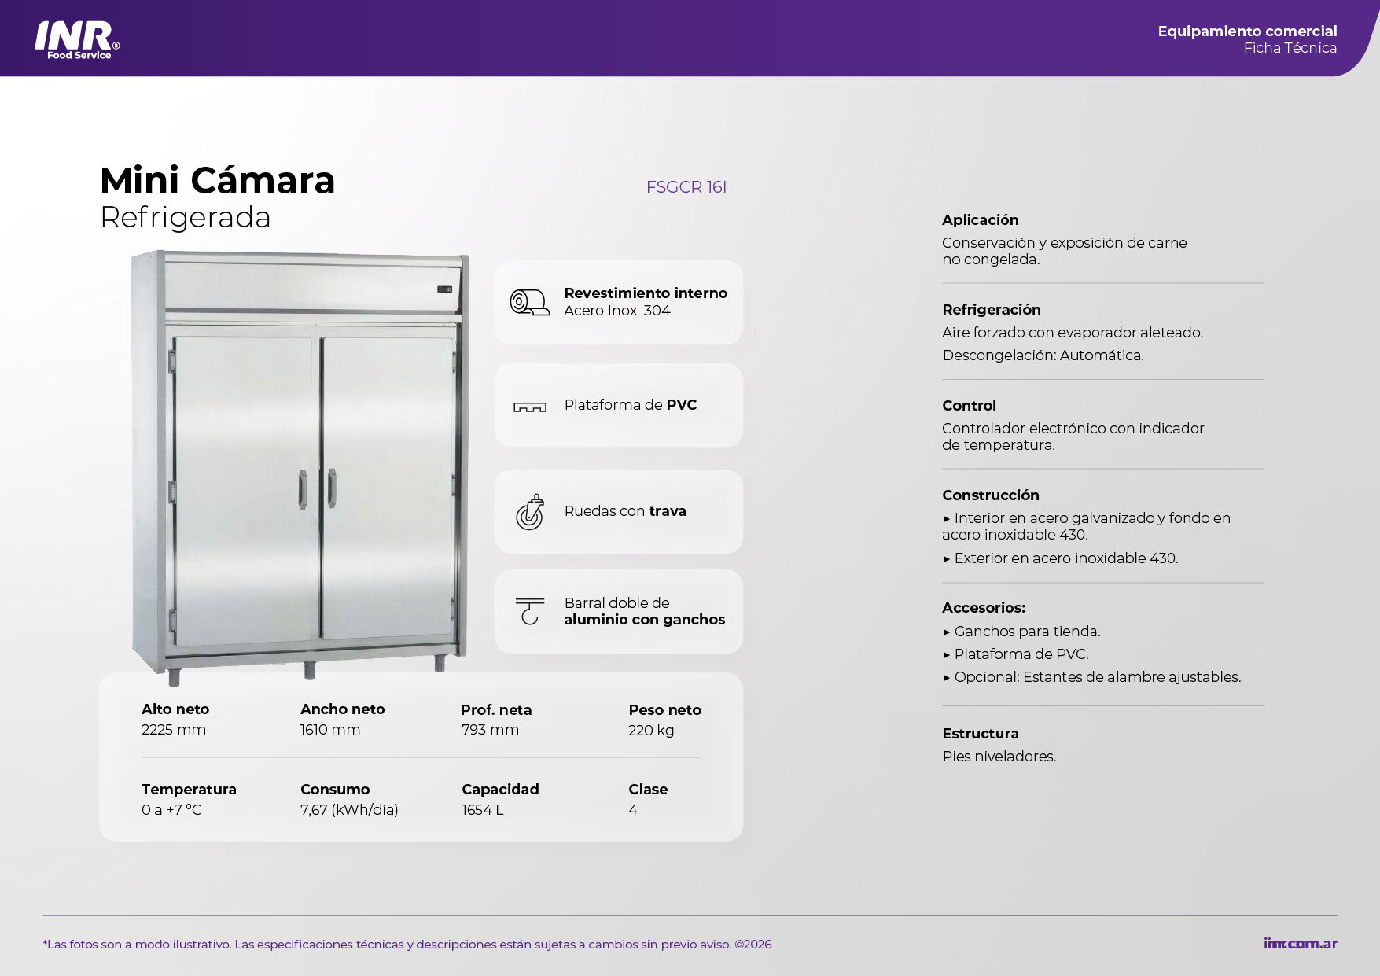Click the Mini Cámara title
This screenshot has width=1380, height=976.
(x=217, y=181)
